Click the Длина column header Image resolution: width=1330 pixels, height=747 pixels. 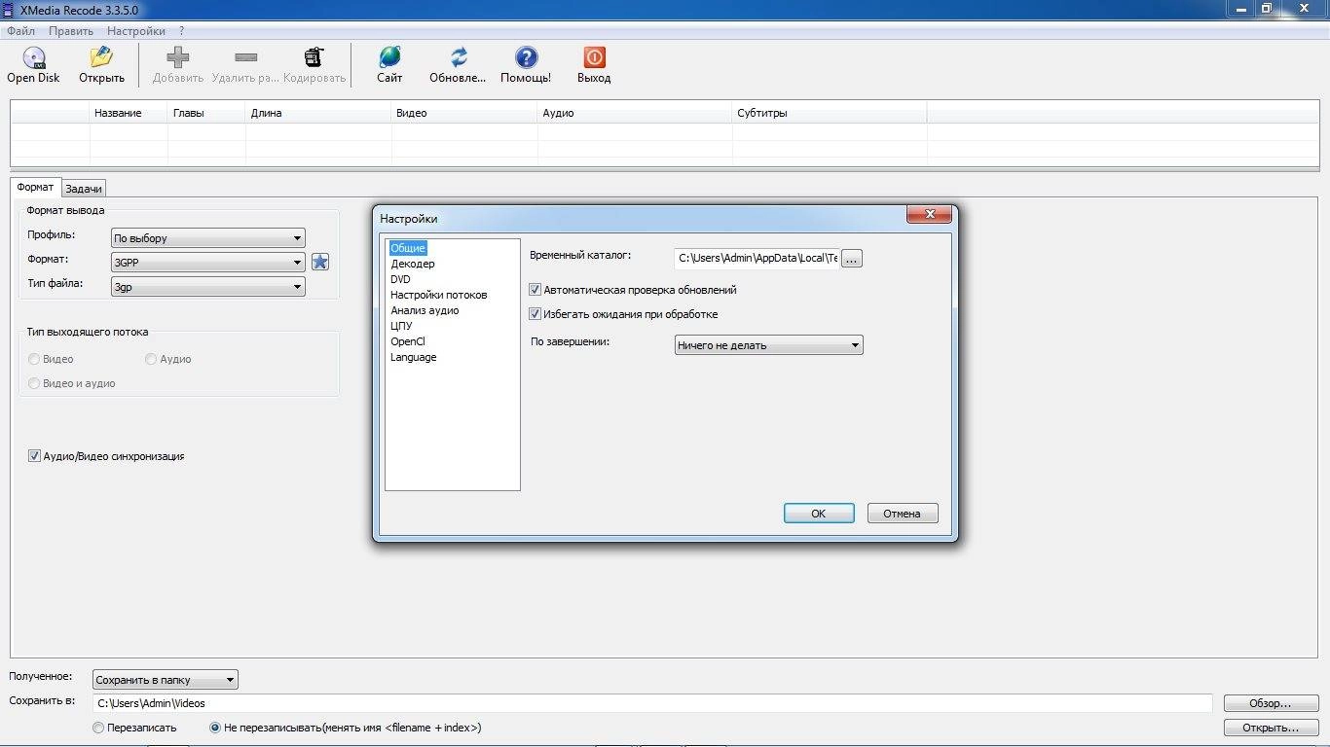tap(318, 113)
